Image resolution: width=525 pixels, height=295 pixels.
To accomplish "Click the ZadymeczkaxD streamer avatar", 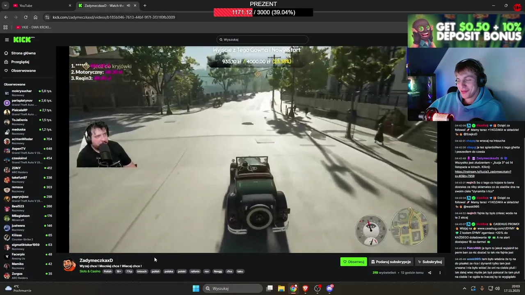I will [x=69, y=265].
